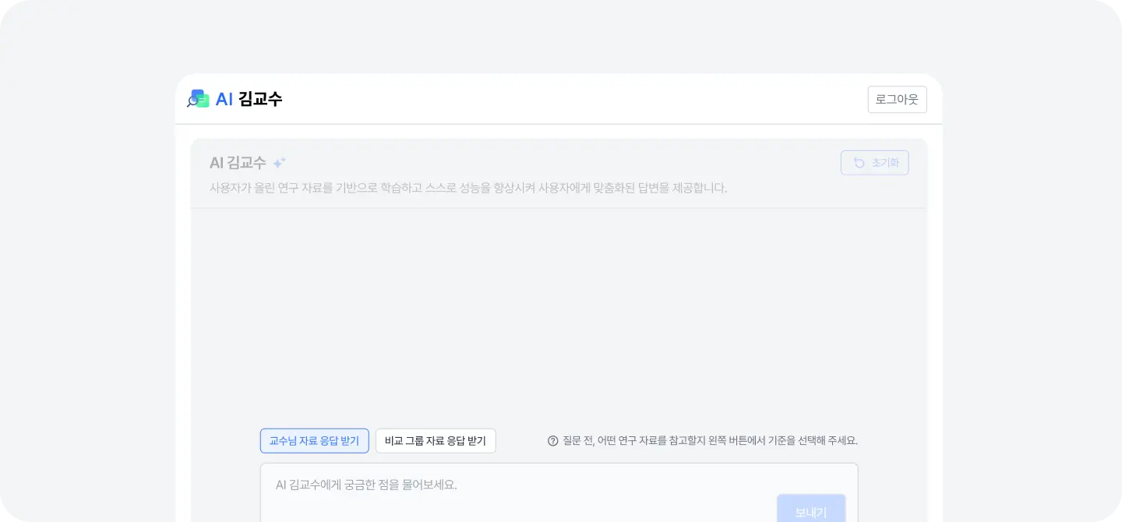Click the gray "AI 김교수" chat panel heading

[x=238, y=163]
